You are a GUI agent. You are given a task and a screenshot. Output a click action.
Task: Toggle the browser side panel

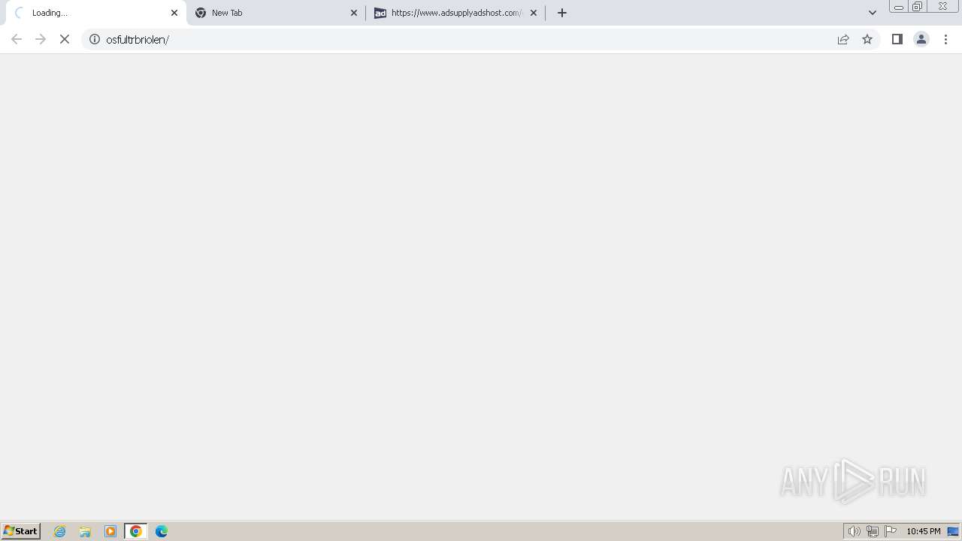point(897,39)
